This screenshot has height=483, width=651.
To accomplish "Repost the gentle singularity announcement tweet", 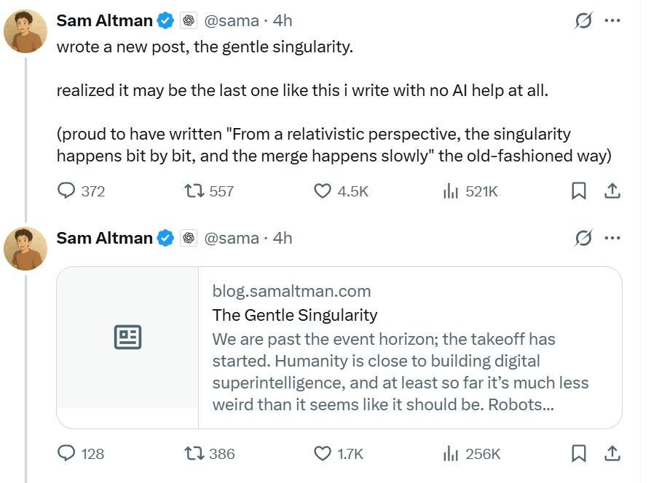I will click(194, 191).
